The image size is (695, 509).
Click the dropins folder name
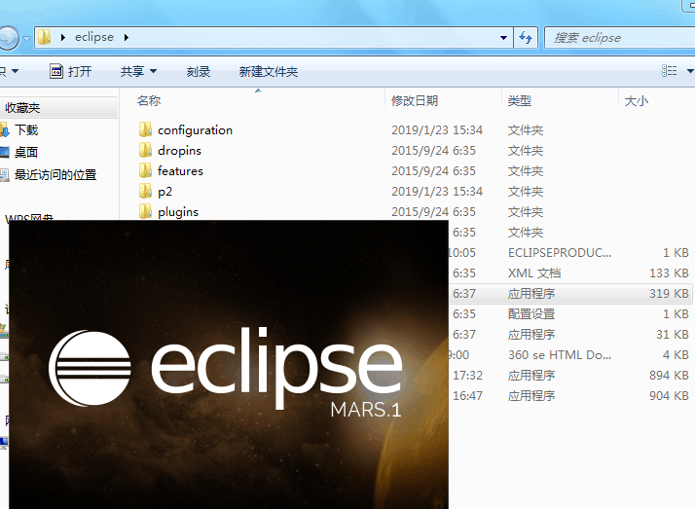(x=179, y=150)
